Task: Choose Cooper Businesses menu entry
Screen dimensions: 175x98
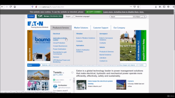Action: coord(60,46)
